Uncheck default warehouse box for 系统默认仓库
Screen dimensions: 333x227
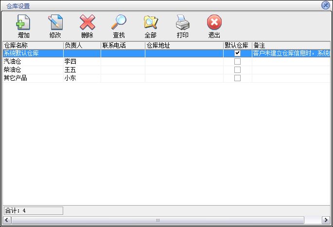pos(237,53)
